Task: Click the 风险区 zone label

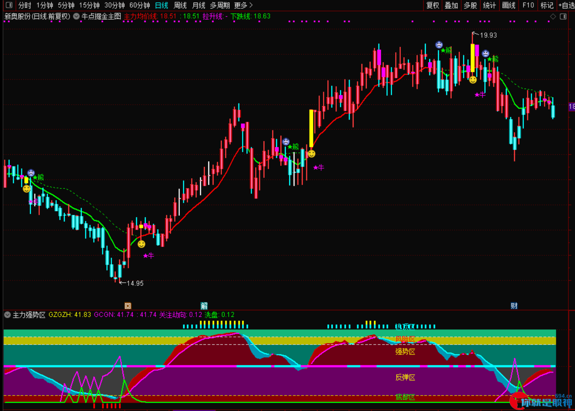Action: 405,339
